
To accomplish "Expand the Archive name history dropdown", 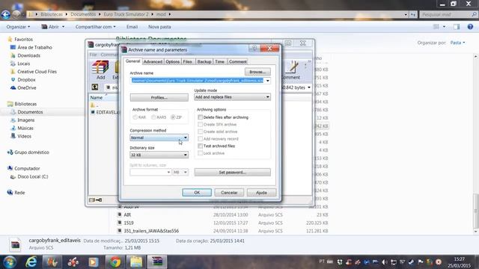I will point(268,81).
